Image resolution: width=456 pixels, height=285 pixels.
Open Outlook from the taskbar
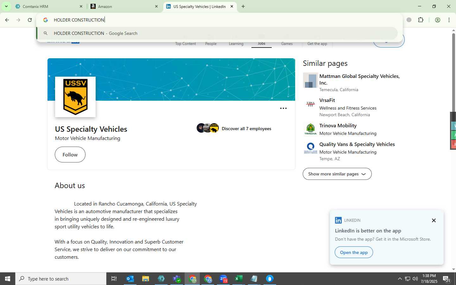(130, 279)
